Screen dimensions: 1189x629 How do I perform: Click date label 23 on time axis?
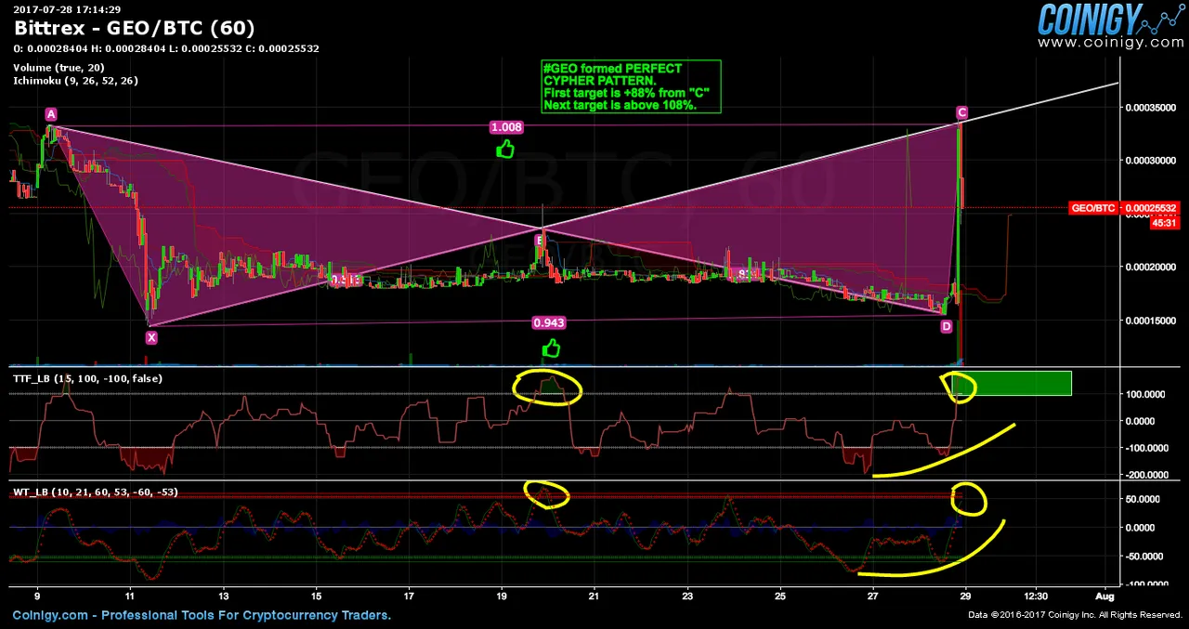[x=687, y=596]
